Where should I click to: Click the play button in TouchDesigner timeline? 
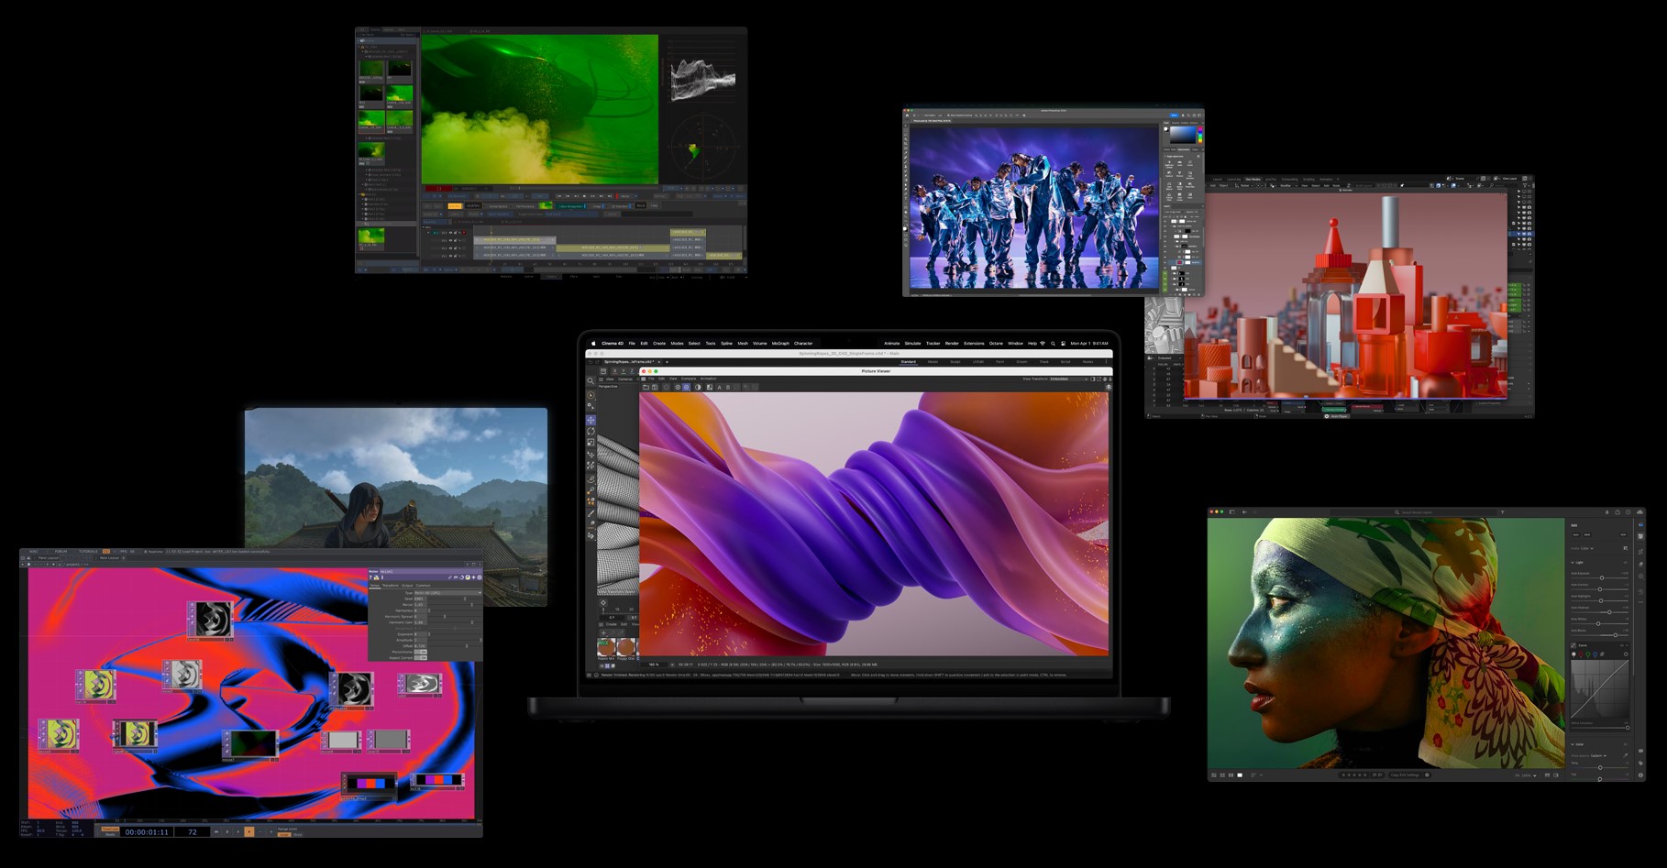(x=249, y=831)
